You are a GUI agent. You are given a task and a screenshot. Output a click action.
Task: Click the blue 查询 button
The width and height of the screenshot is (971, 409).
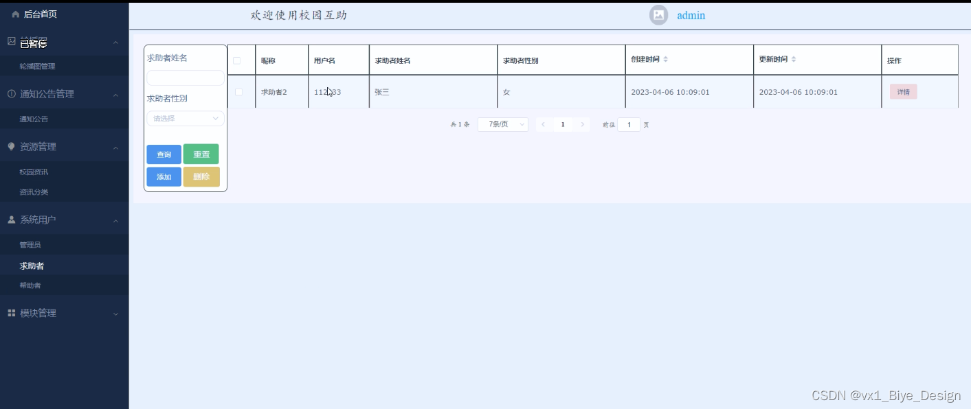tap(164, 154)
